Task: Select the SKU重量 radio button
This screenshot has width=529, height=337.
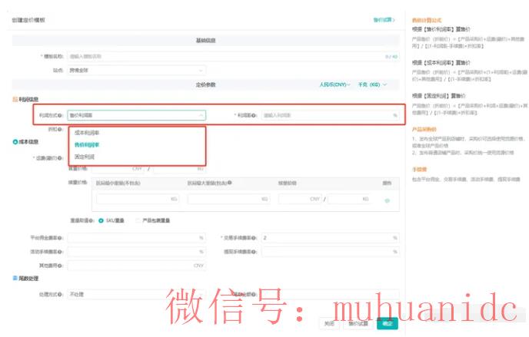Action: point(101,220)
